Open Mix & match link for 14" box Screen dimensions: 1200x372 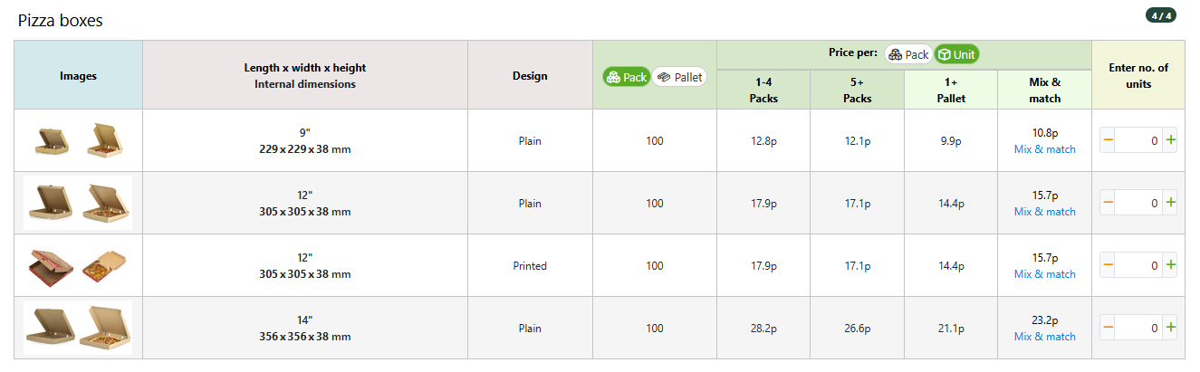pyautogui.click(x=1045, y=337)
